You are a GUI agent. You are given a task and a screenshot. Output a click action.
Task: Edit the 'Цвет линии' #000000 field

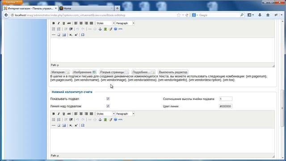(226, 106)
